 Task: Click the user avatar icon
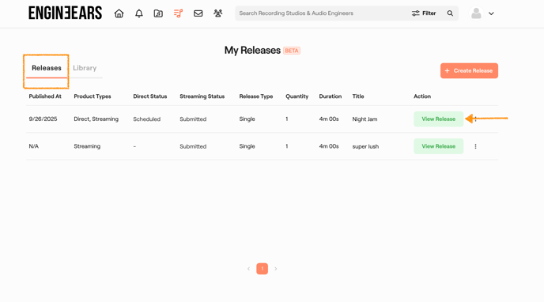click(476, 13)
